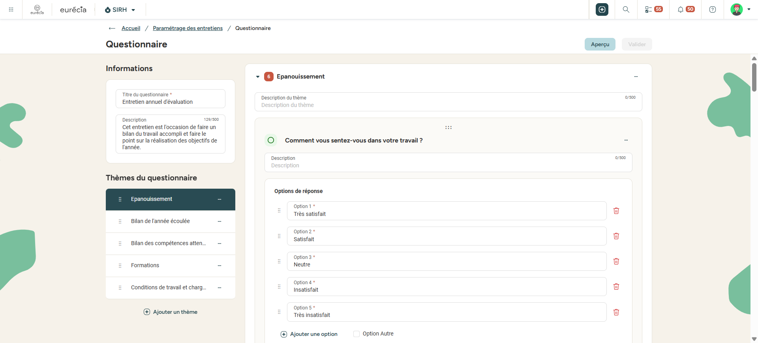
Task: Open Paramétrage des entretiens breadcrumb
Action: [188, 28]
